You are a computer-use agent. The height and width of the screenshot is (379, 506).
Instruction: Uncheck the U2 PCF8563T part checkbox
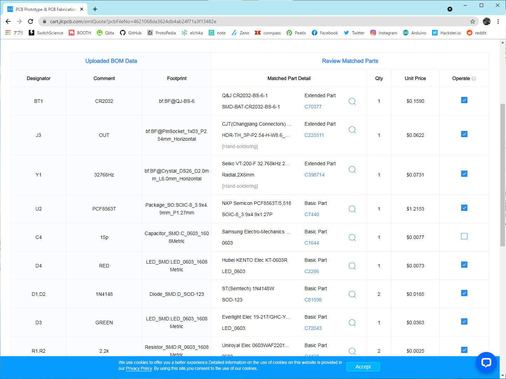click(464, 208)
